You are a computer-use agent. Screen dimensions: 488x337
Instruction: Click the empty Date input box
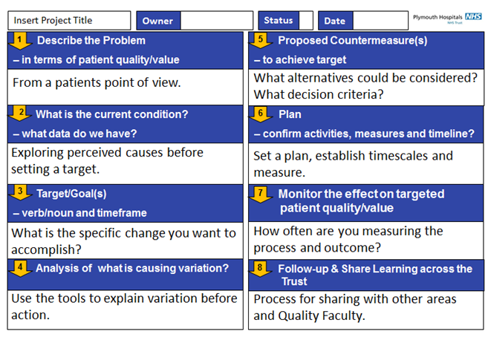pos(380,21)
